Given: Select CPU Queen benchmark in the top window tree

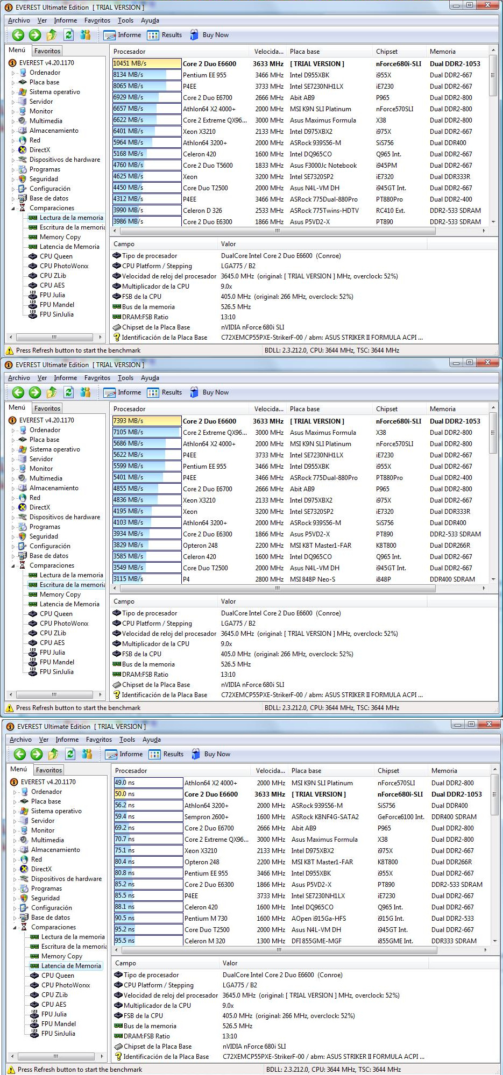Looking at the screenshot, I should coord(56,256).
